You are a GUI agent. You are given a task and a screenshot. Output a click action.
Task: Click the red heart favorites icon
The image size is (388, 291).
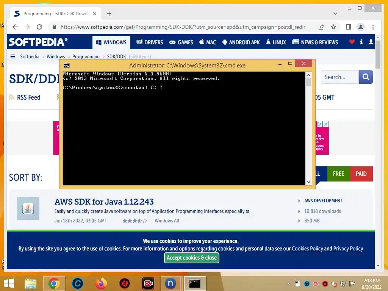pos(352,42)
